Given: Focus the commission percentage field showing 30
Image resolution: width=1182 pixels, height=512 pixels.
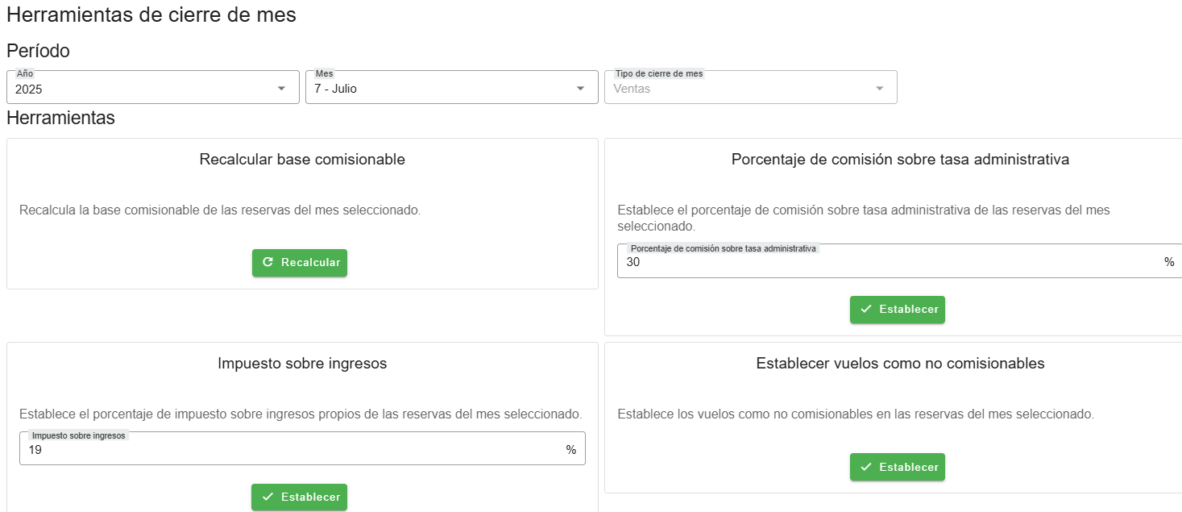Looking at the screenshot, I should (x=886, y=262).
